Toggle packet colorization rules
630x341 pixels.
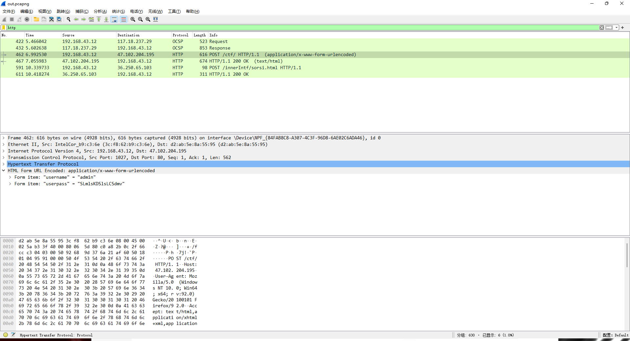point(123,19)
